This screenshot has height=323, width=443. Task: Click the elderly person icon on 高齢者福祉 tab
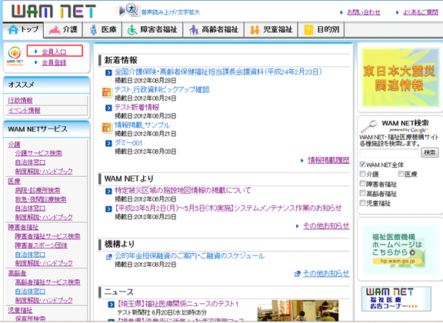click(x=194, y=30)
